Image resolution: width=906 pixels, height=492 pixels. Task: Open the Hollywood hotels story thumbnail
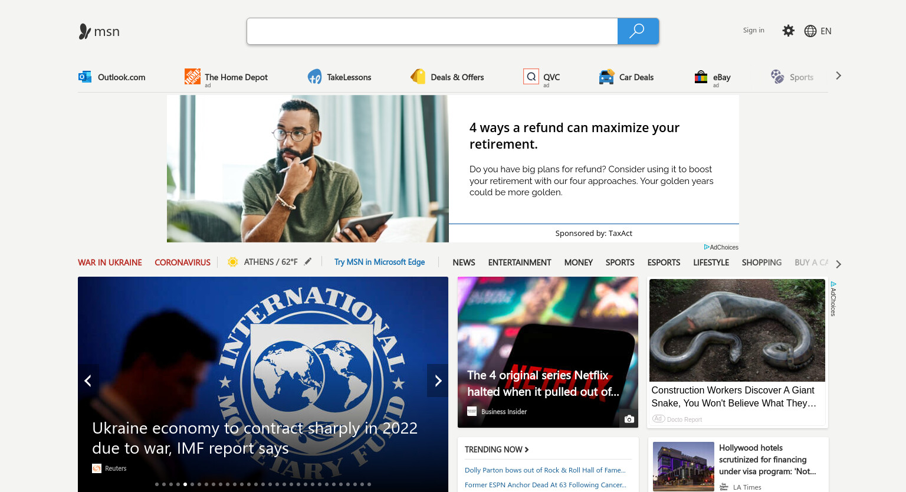(684, 467)
